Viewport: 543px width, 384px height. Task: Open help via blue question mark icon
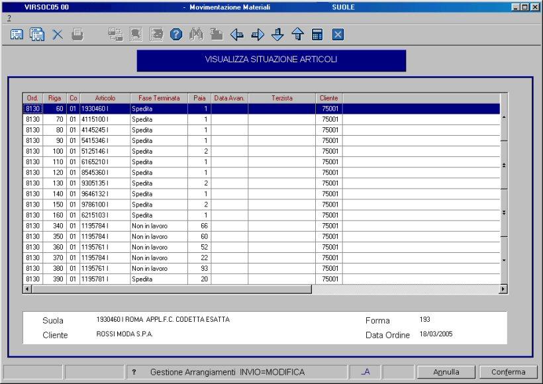coord(176,34)
